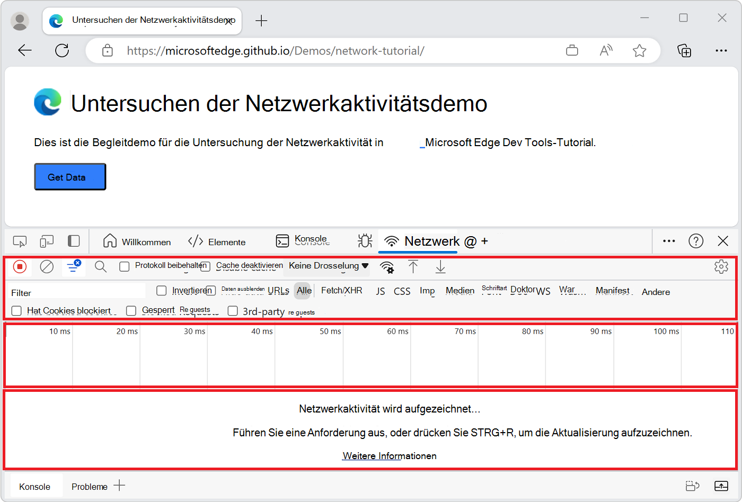Add a new DevTools tab with plus
This screenshot has width=742, height=502.
(484, 241)
